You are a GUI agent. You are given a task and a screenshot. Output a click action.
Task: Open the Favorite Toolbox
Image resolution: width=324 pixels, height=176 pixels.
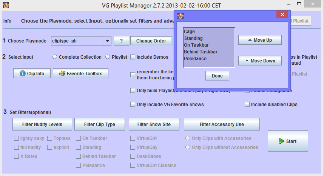[x=80, y=74]
